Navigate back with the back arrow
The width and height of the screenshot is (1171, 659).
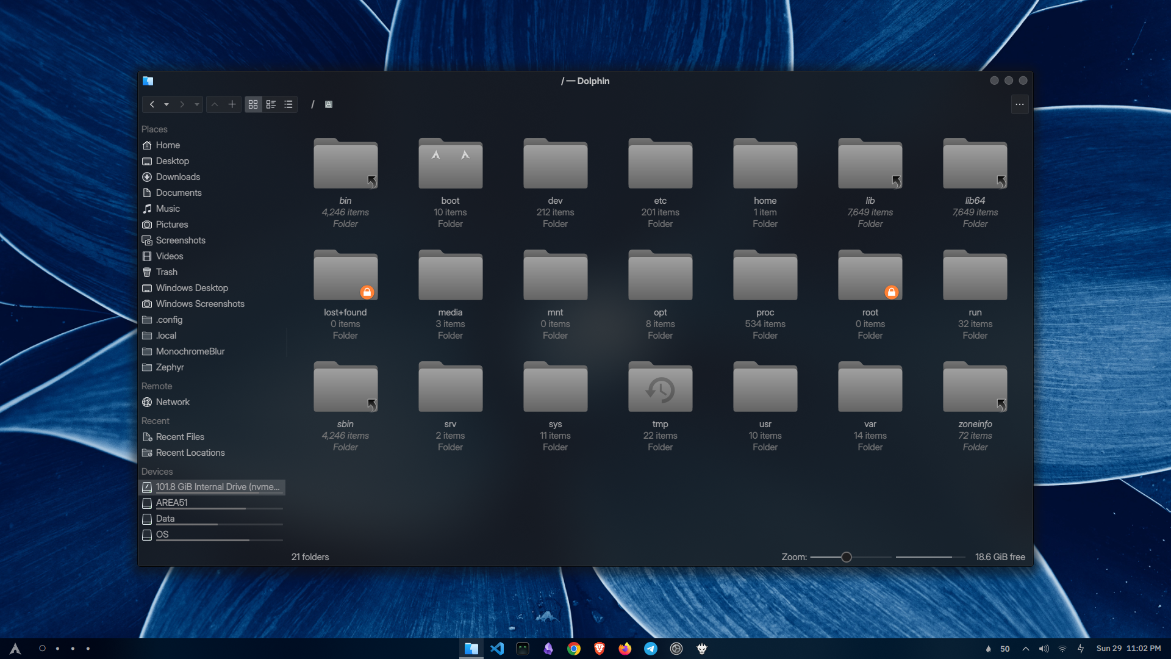152,104
